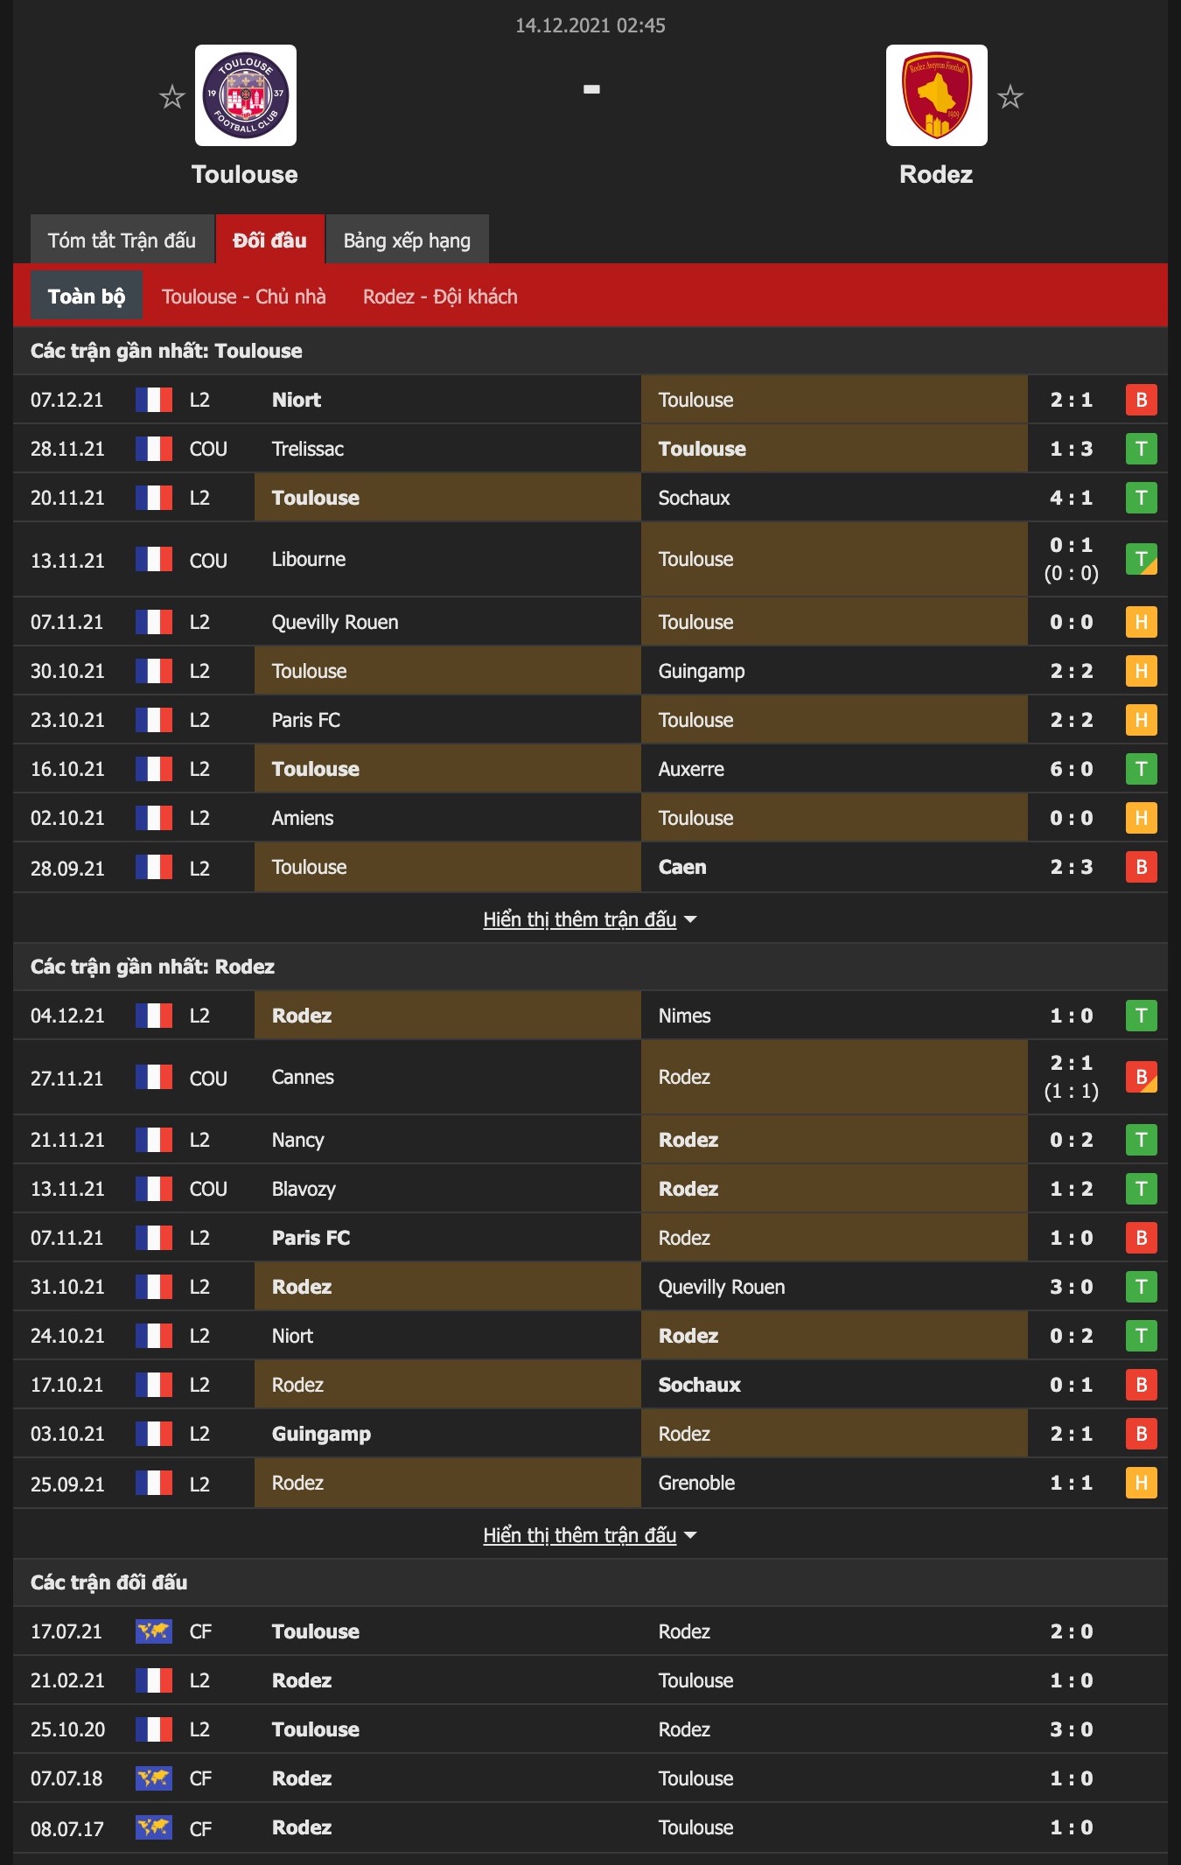
Task: Filter by Rodez - Đội khách
Action: point(440,297)
